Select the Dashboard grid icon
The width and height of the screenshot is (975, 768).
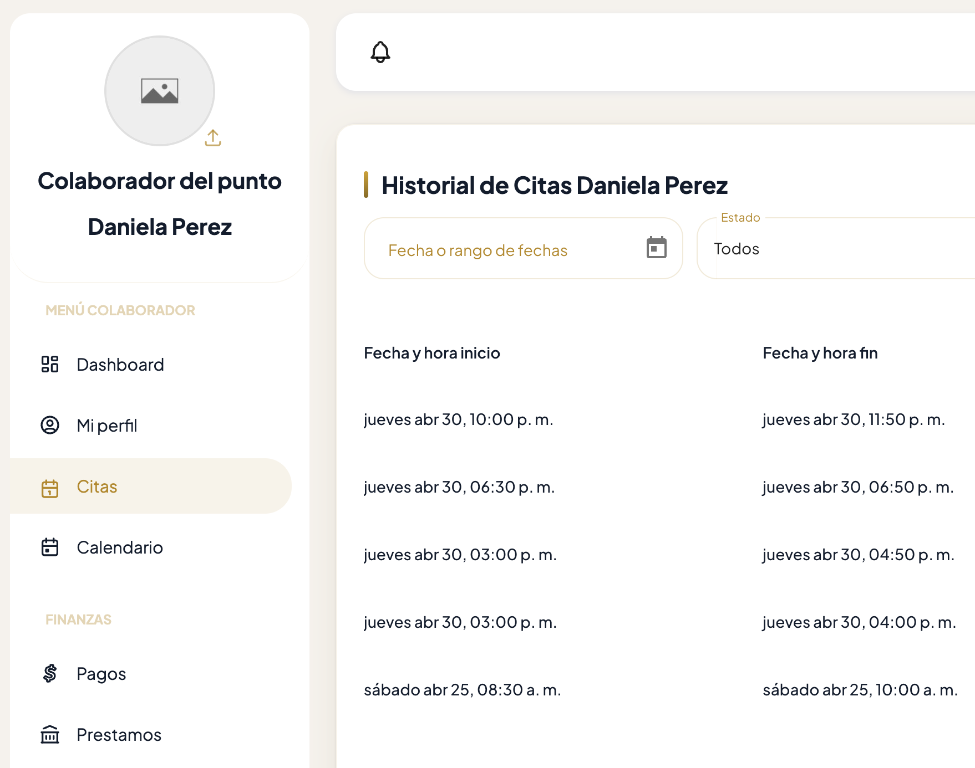click(x=50, y=364)
